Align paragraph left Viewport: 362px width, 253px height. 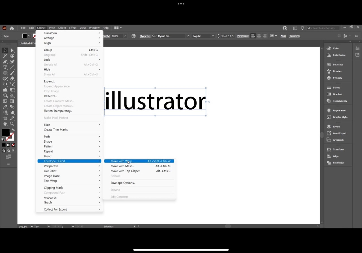coord(253,36)
